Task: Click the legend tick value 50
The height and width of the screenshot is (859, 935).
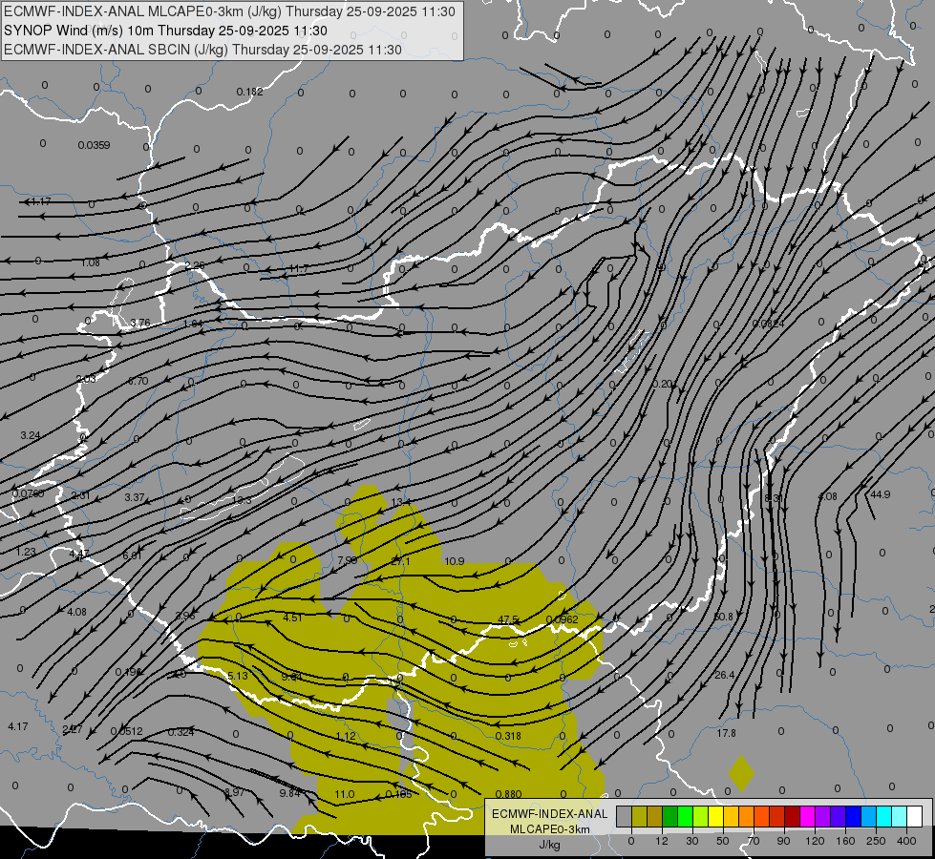Action: [723, 841]
